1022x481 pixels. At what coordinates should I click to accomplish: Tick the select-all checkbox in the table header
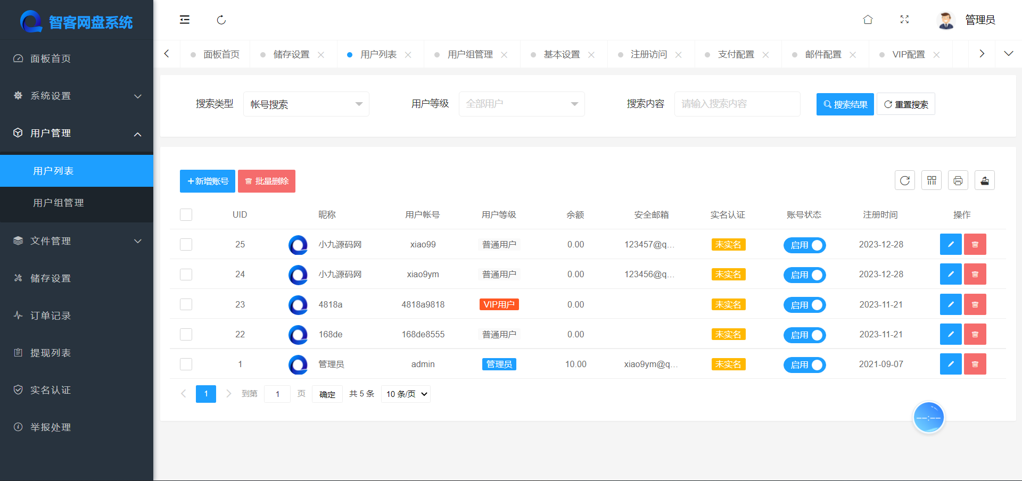point(186,214)
